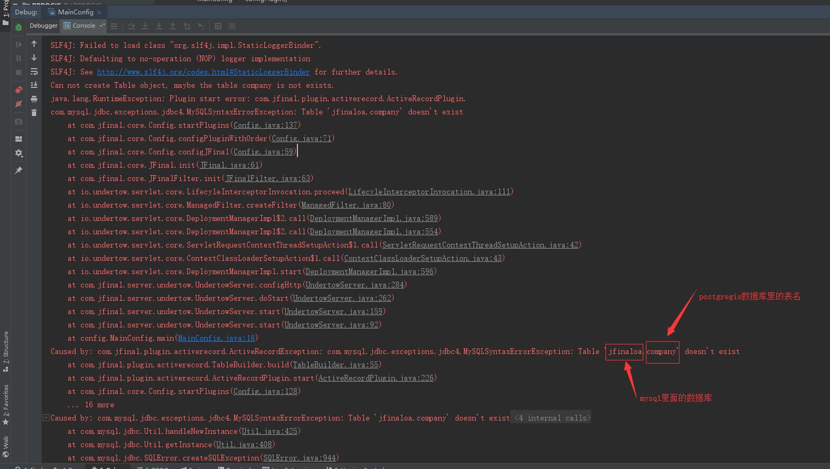The height and width of the screenshot is (469, 830).
Task: Open the Util.java:425 link
Action: click(270, 431)
